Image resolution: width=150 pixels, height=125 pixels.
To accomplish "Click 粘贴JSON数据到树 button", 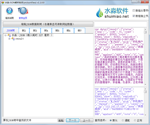I will pos(48,24).
